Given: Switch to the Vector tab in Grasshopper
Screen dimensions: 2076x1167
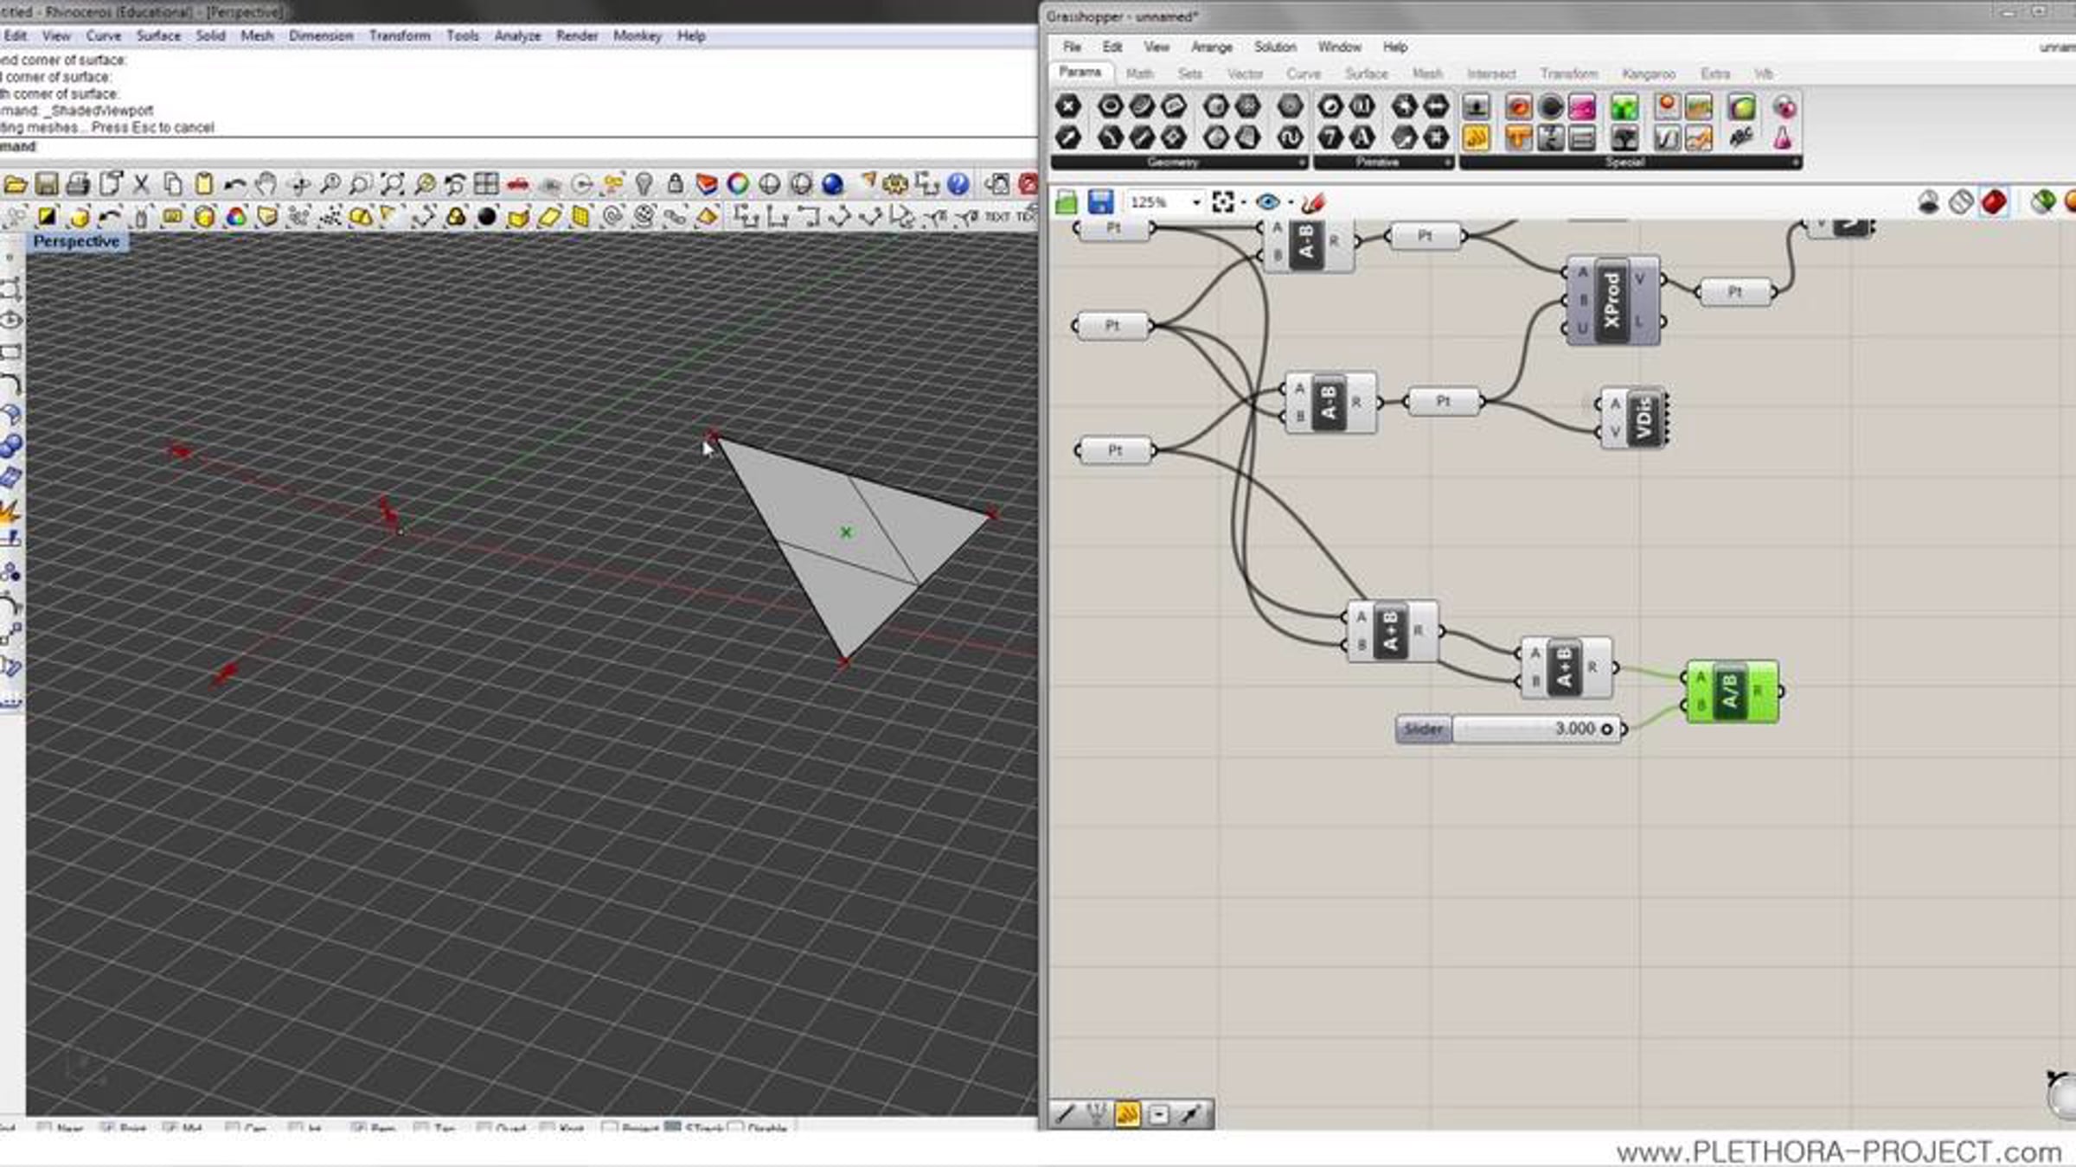Looking at the screenshot, I should (1245, 73).
